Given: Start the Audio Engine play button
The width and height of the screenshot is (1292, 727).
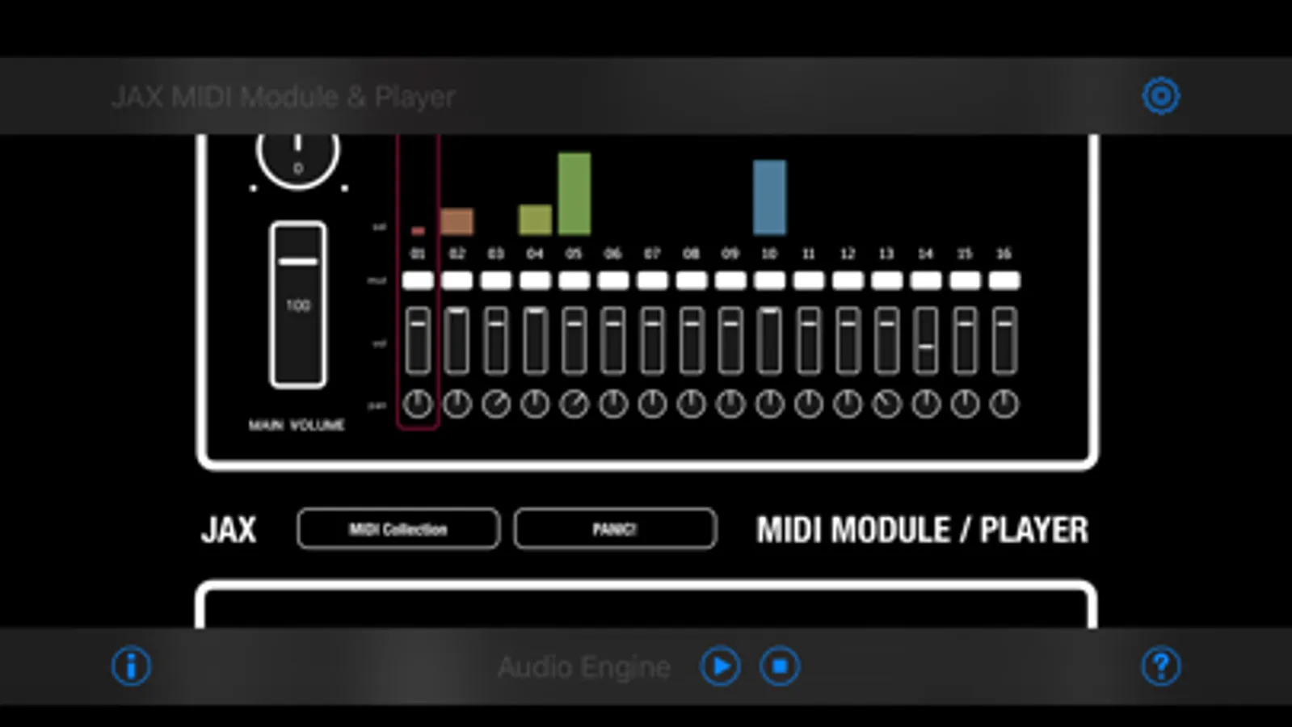Looking at the screenshot, I should tap(720, 666).
